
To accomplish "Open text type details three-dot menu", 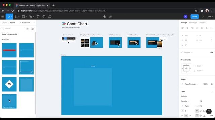I will tap(212, 116).
